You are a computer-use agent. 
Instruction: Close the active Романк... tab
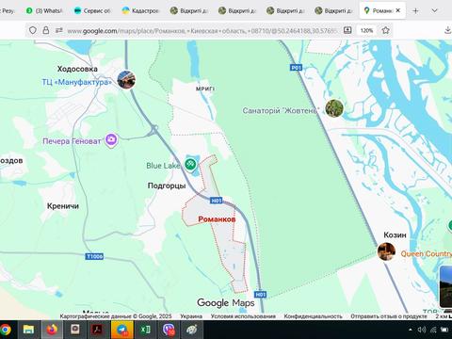(x=398, y=10)
